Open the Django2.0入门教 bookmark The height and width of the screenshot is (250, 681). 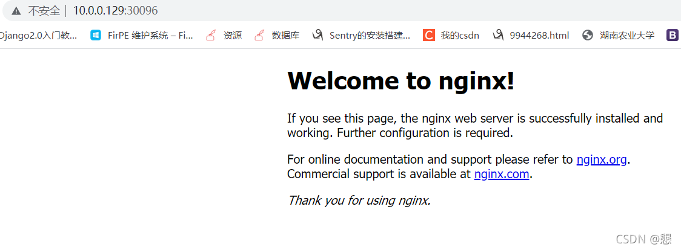point(39,36)
